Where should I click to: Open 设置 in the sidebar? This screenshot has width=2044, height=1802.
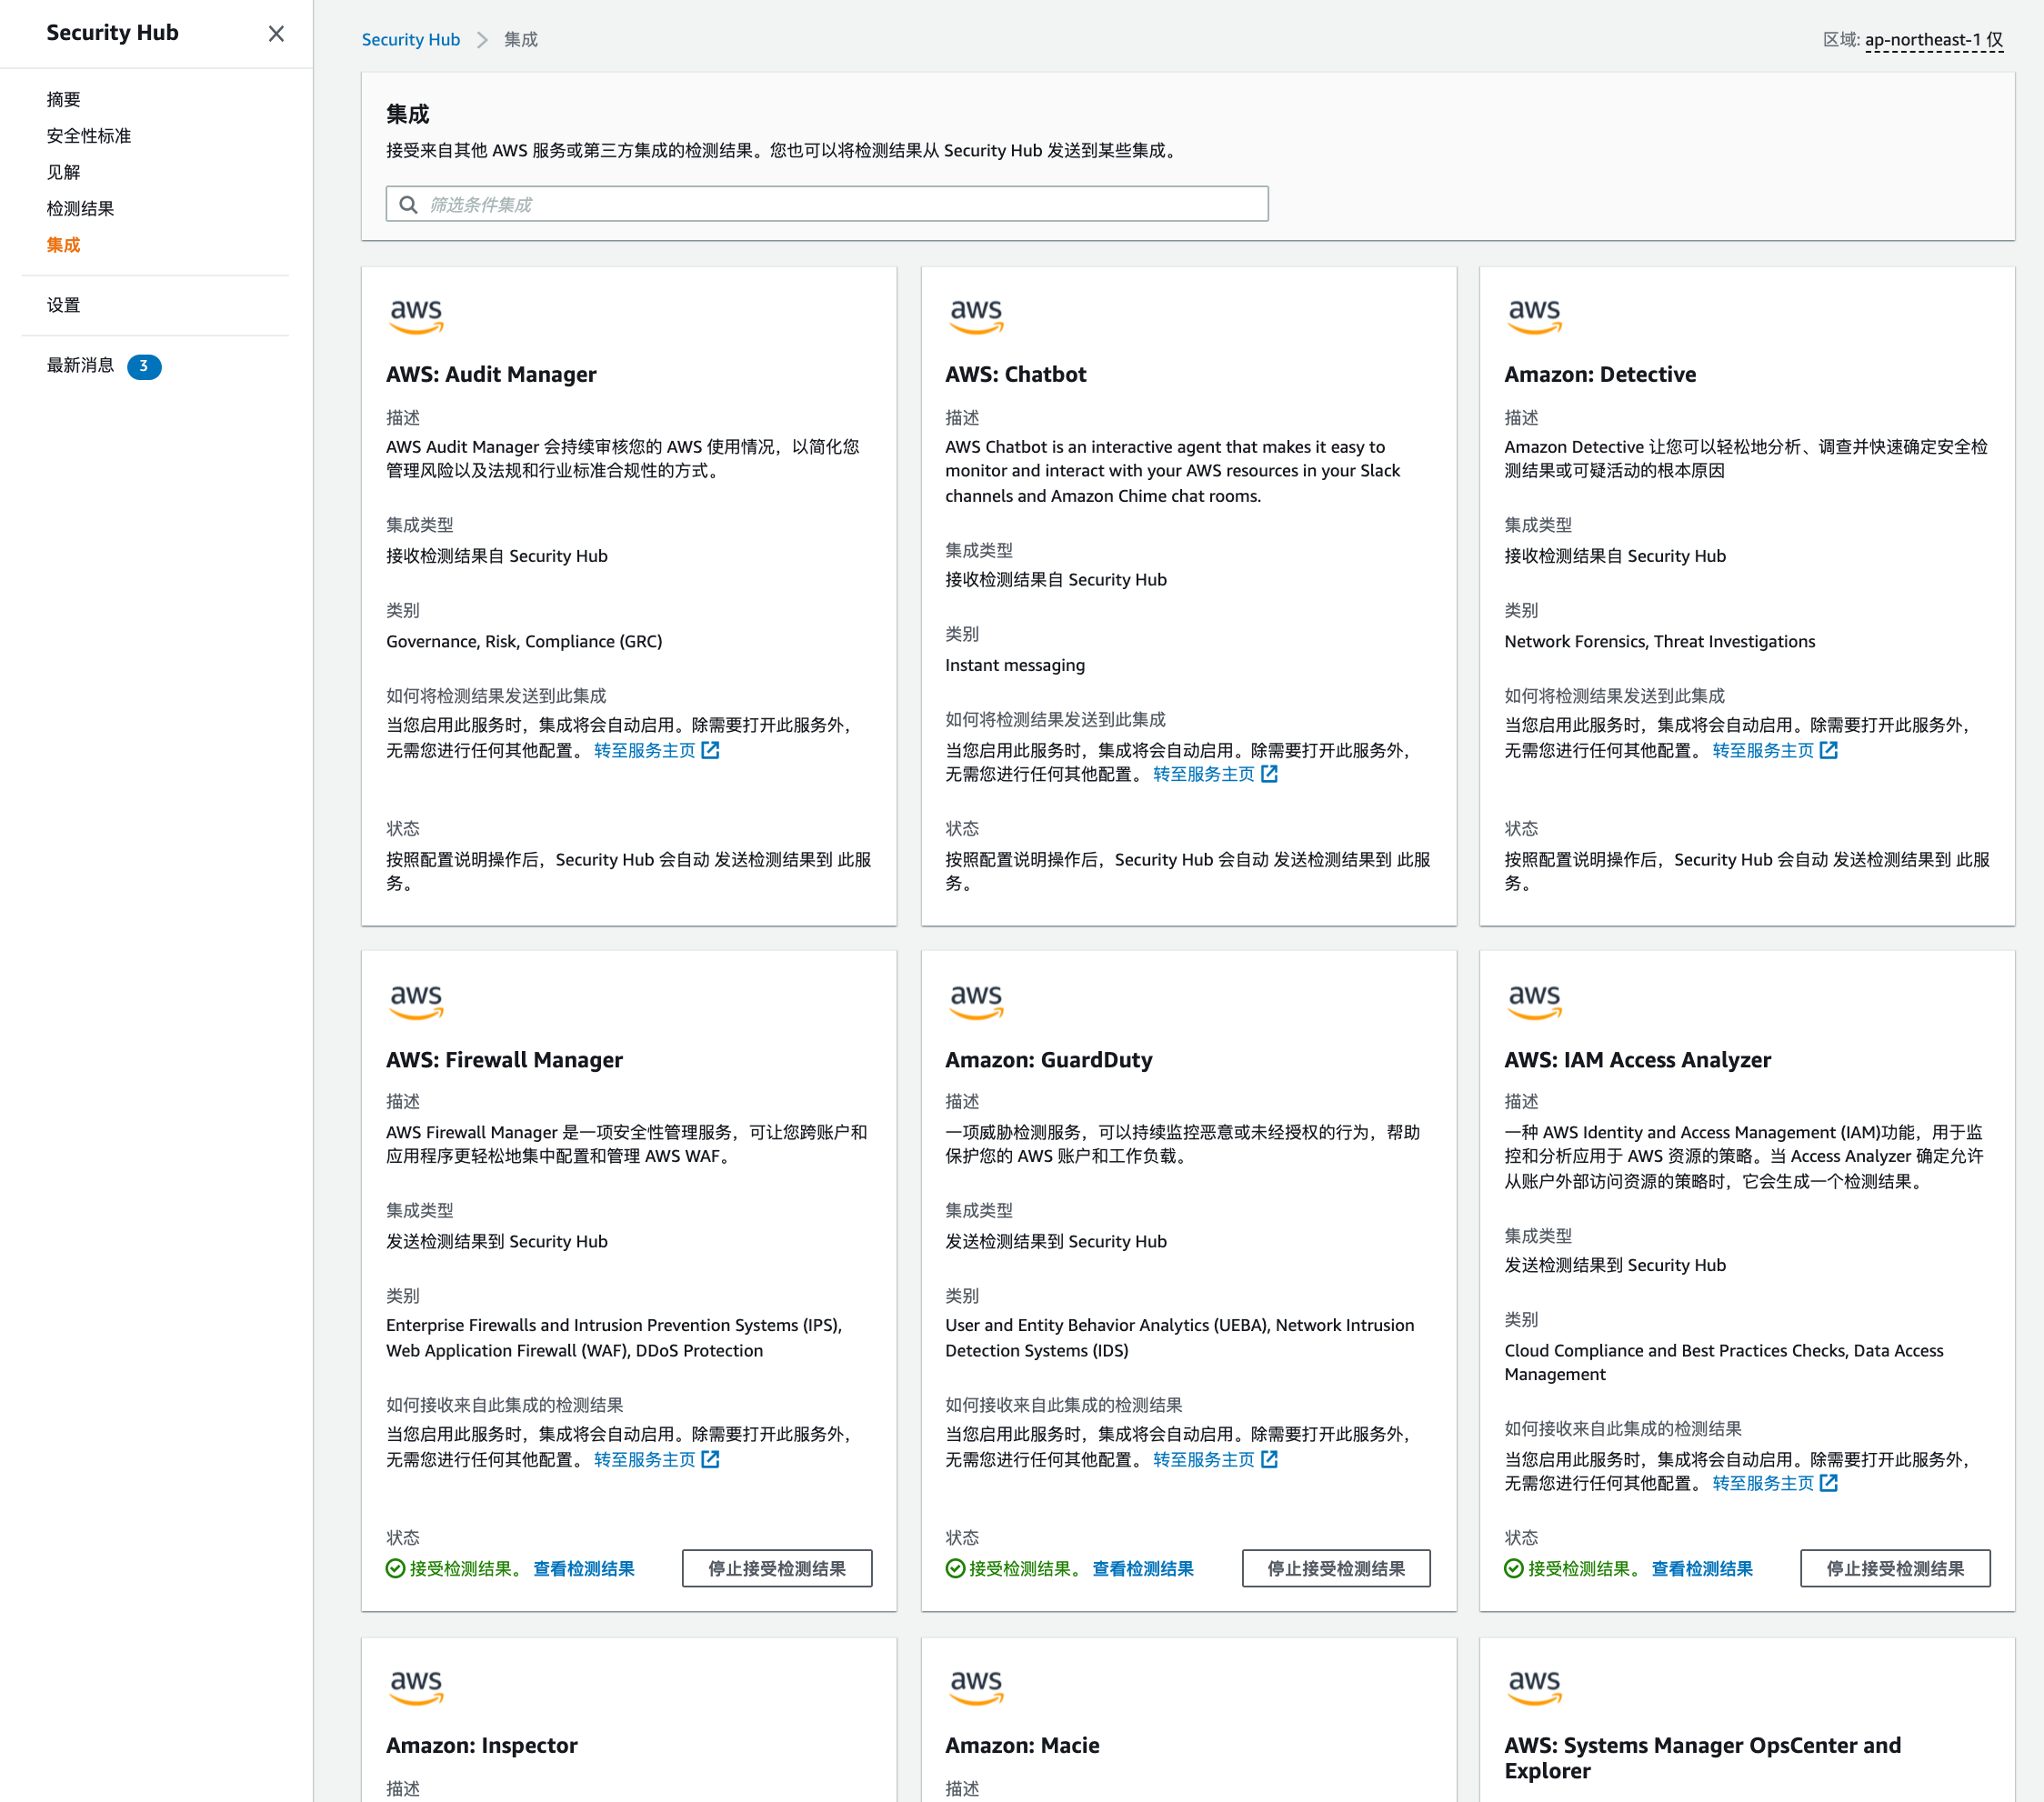pyautogui.click(x=63, y=305)
